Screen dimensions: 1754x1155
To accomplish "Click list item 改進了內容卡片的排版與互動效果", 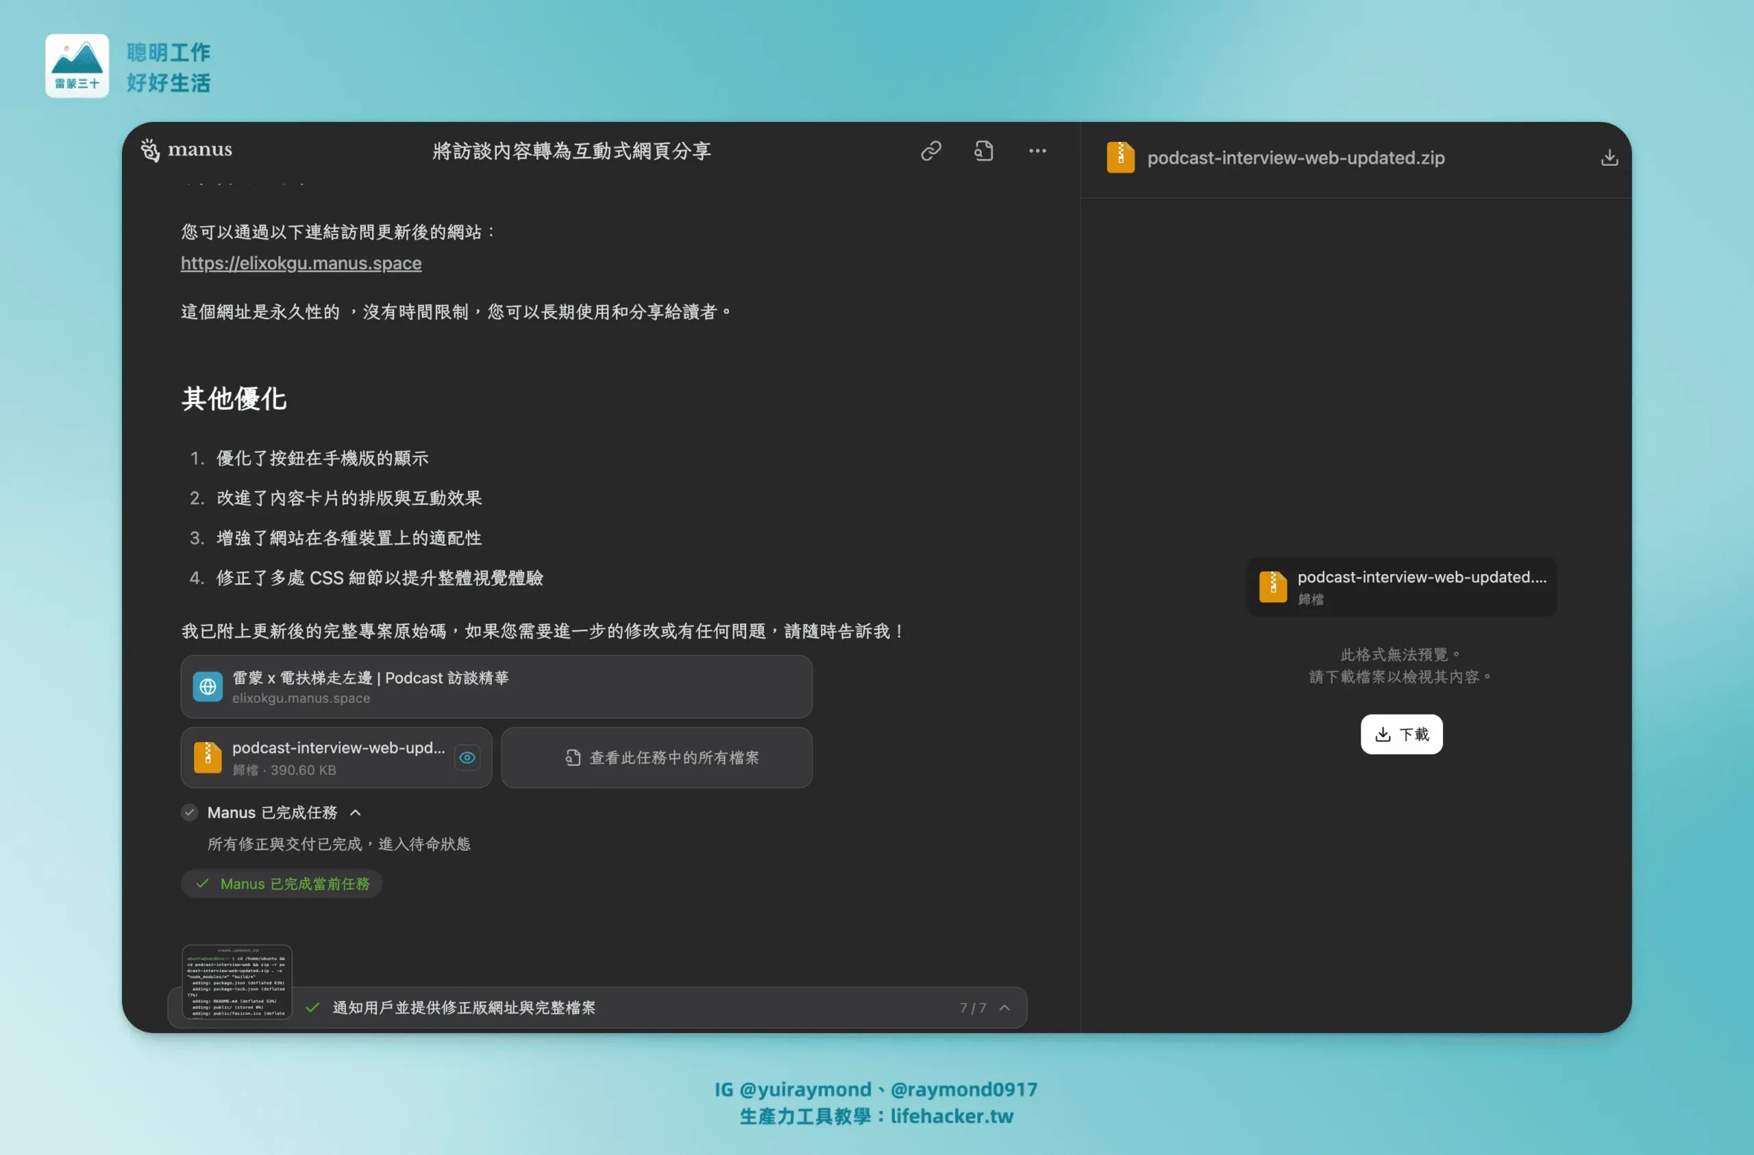I will coord(349,498).
